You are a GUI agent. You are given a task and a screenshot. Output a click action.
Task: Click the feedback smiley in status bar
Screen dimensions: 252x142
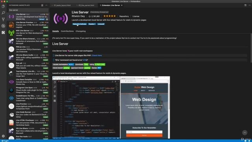coord(245,141)
